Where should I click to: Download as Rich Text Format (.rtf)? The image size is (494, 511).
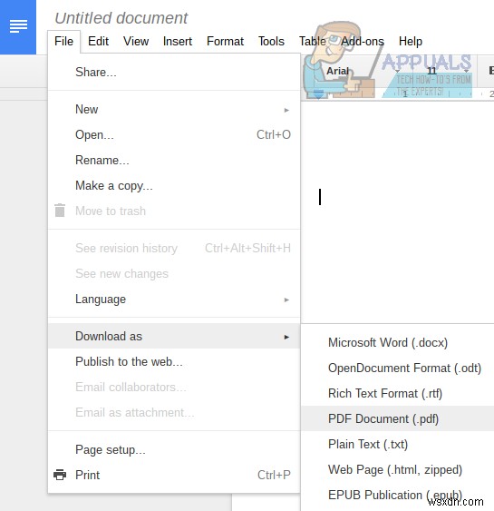(x=397, y=393)
